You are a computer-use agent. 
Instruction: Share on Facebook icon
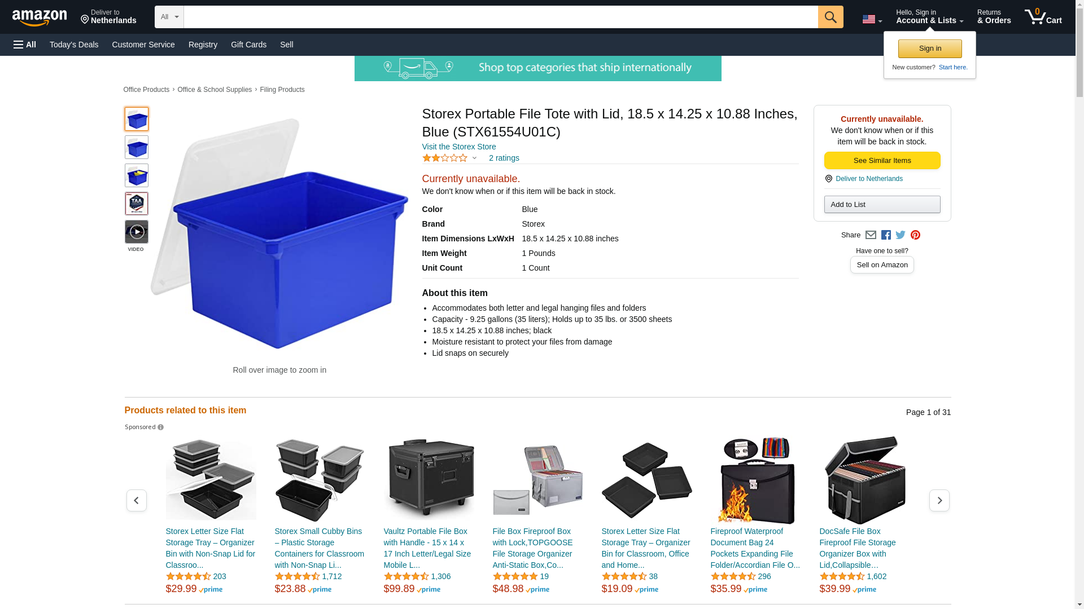(886, 235)
